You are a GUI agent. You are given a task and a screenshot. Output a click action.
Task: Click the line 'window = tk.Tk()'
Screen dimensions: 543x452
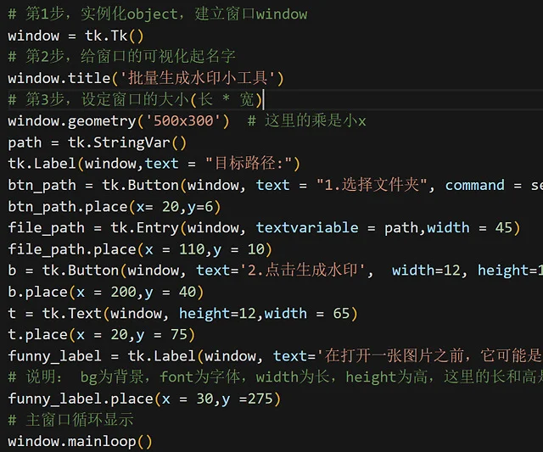(x=76, y=36)
